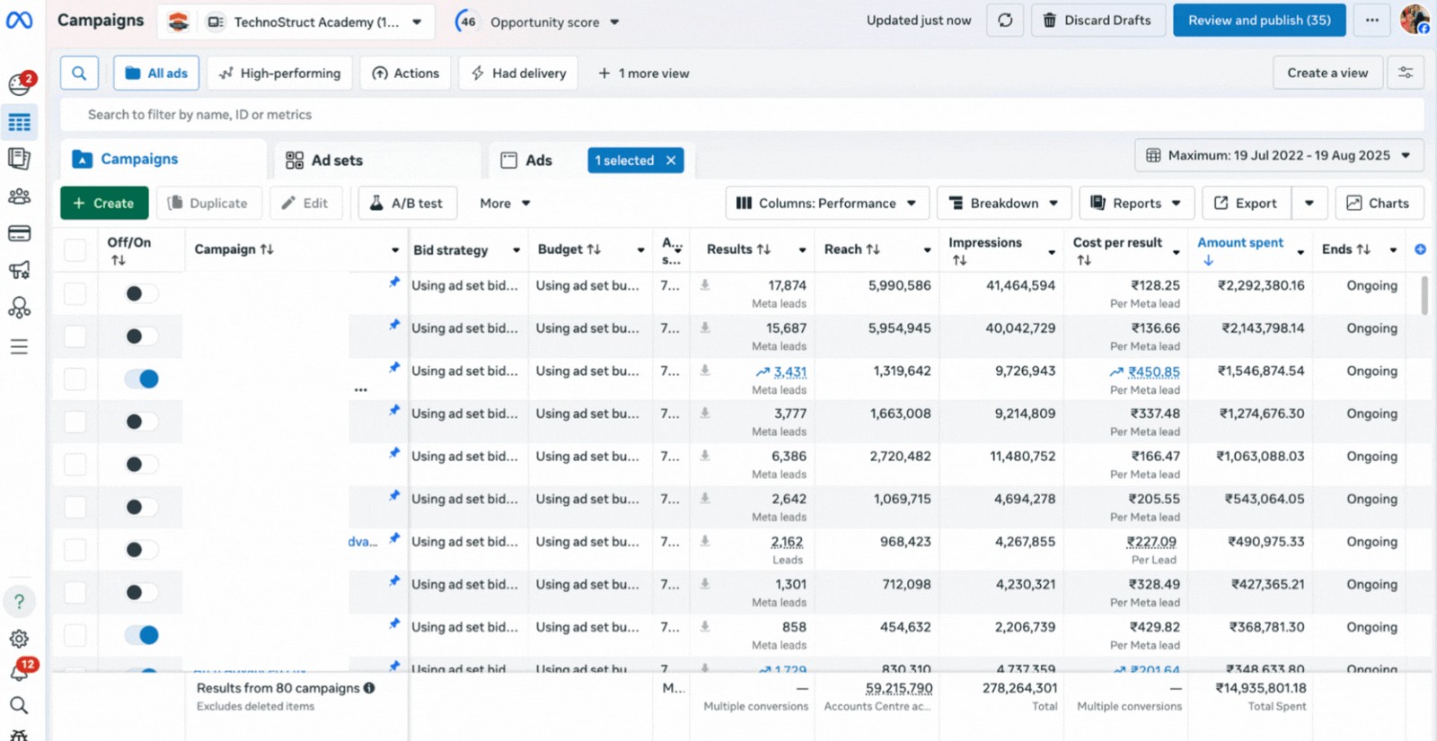
Task: Turn off campaign with 858 results
Action: click(142, 635)
